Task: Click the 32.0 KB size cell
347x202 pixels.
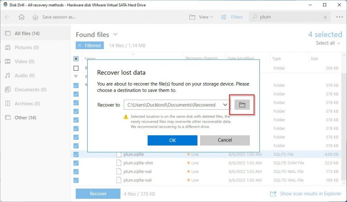Action: click(x=331, y=163)
